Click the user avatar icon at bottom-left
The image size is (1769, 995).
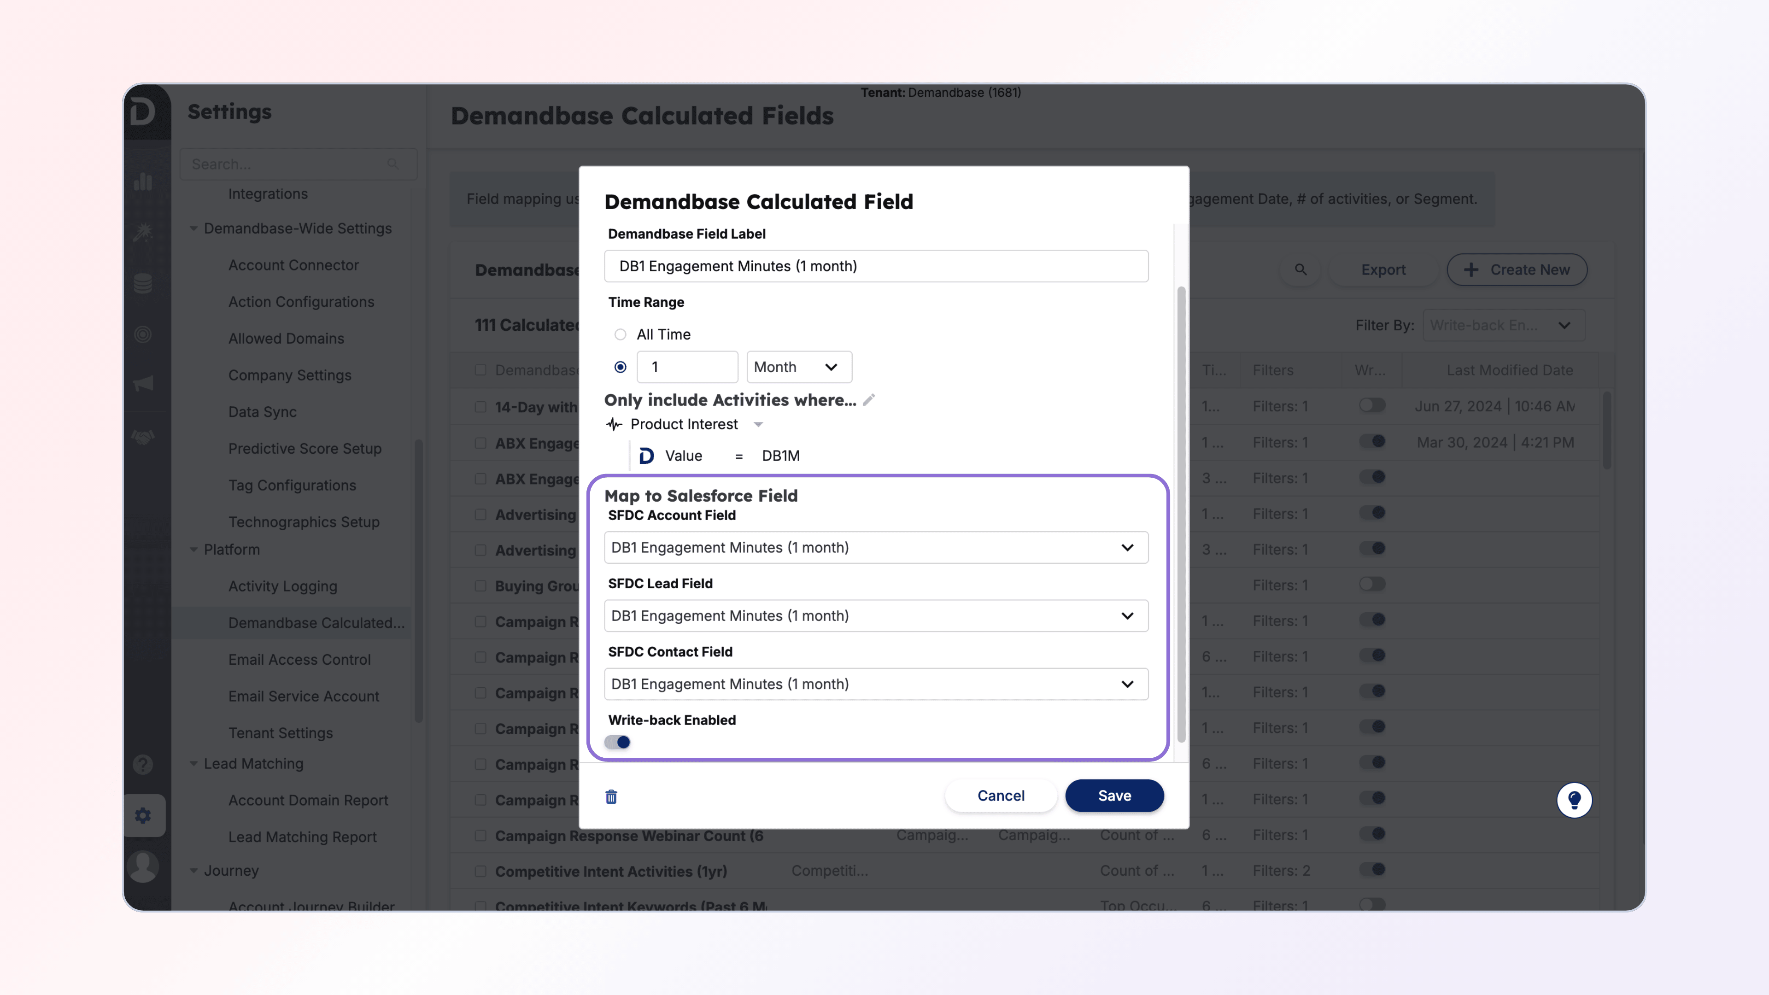tap(143, 866)
